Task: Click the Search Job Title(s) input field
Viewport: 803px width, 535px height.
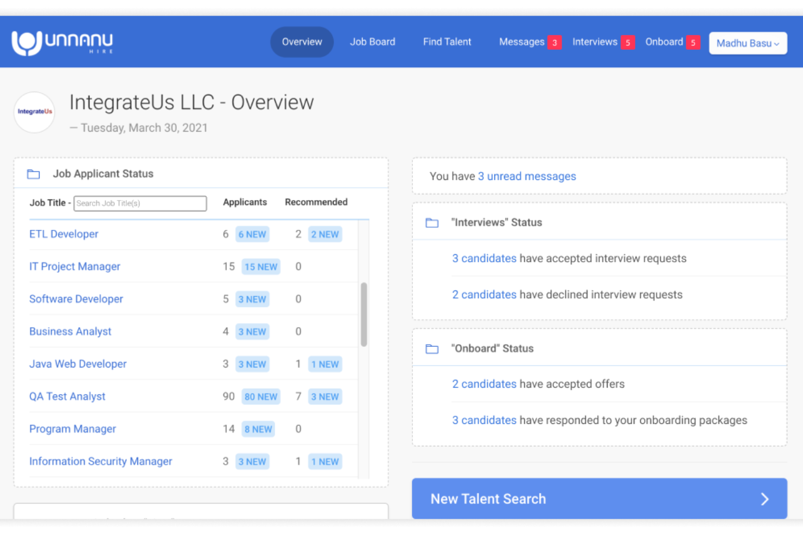Action: coord(140,203)
